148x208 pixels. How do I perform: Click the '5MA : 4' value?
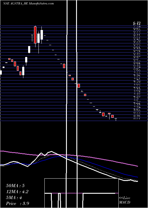(x=14, y=198)
